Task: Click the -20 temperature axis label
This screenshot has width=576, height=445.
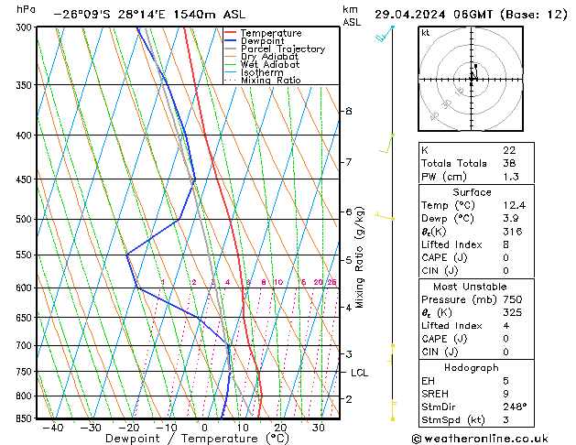Action: pyautogui.click(x=128, y=428)
